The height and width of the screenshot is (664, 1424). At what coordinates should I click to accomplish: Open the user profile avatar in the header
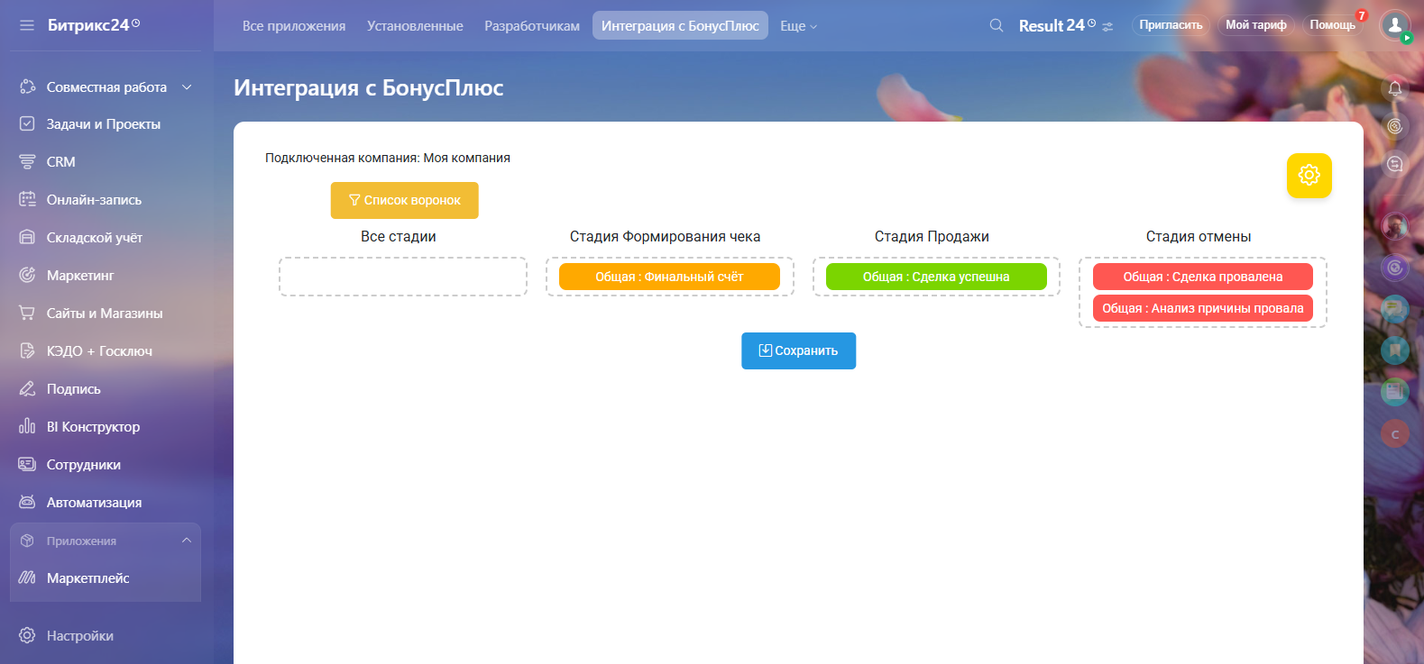click(x=1395, y=25)
